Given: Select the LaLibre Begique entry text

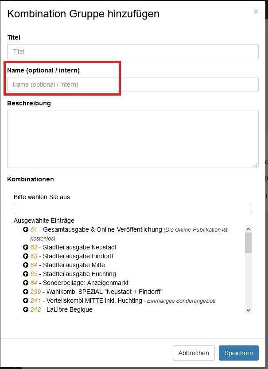Looking at the screenshot, I should point(70,309).
